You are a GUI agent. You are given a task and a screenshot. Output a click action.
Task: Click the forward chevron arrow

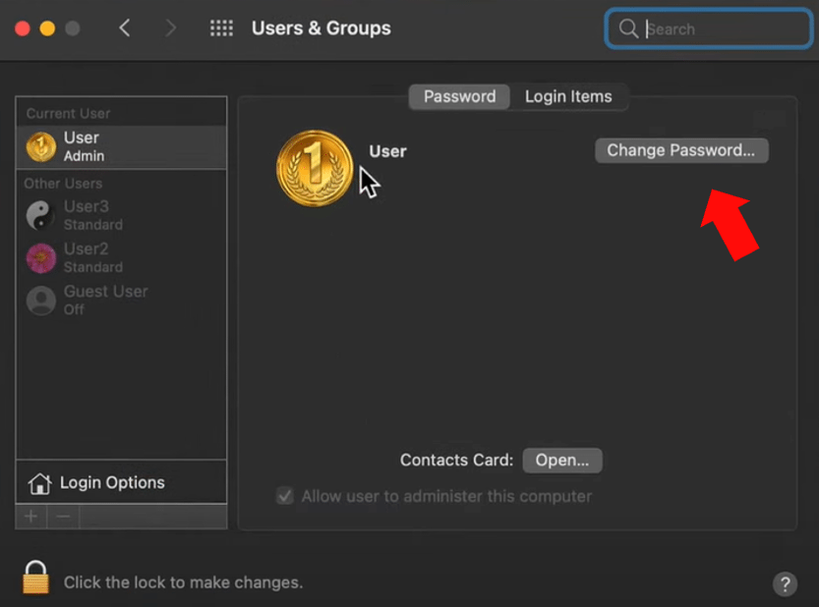point(171,28)
